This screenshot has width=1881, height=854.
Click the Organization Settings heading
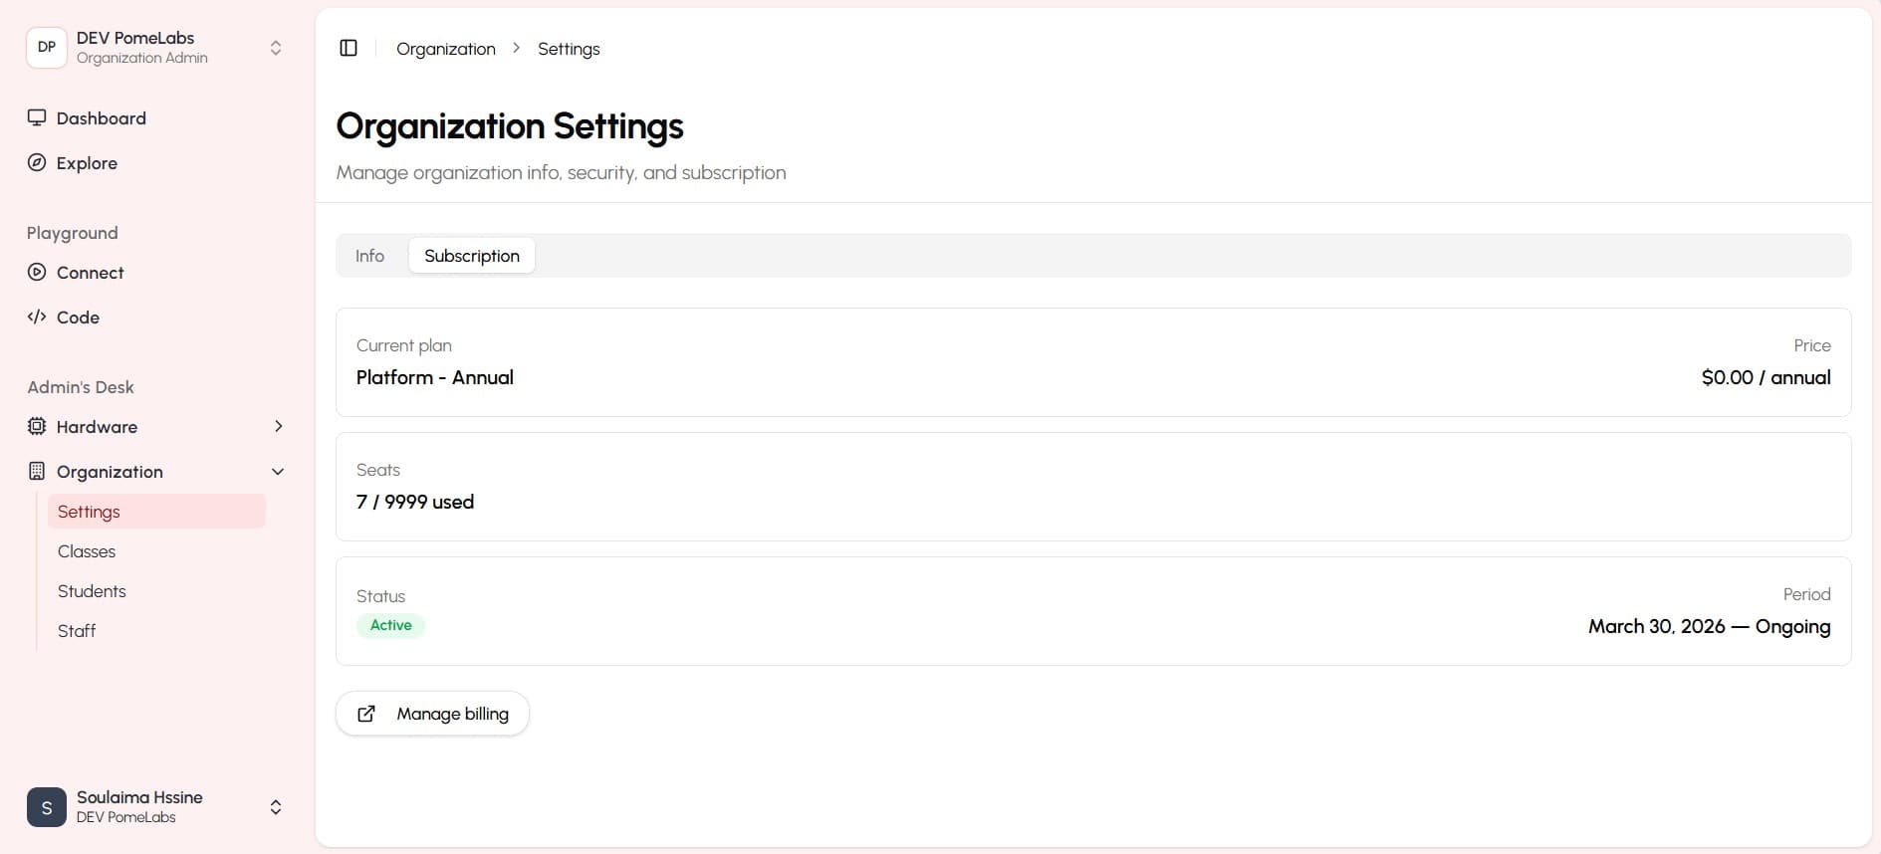(510, 126)
